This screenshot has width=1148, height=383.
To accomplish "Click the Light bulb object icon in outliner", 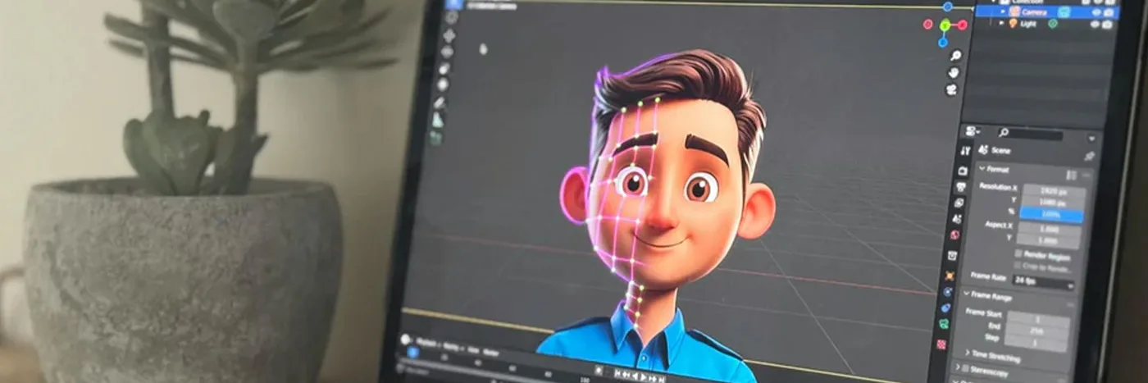I will 1013,24.
